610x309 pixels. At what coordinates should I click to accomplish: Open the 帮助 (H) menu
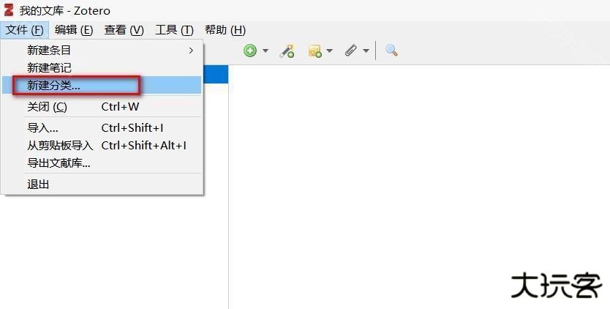225,30
